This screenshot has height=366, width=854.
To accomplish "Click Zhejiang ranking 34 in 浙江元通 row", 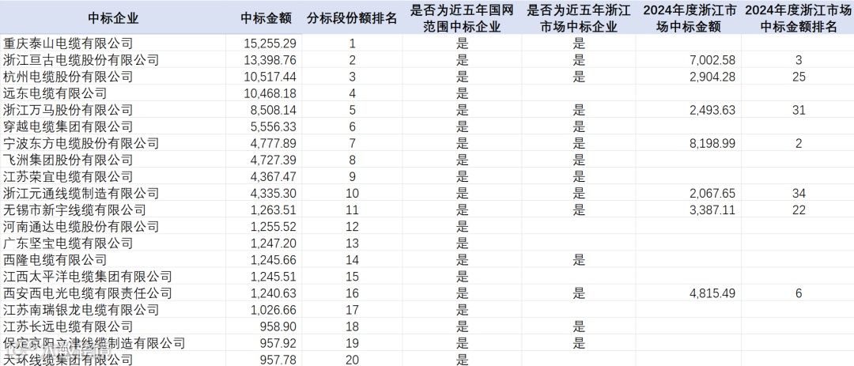I will (x=799, y=194).
